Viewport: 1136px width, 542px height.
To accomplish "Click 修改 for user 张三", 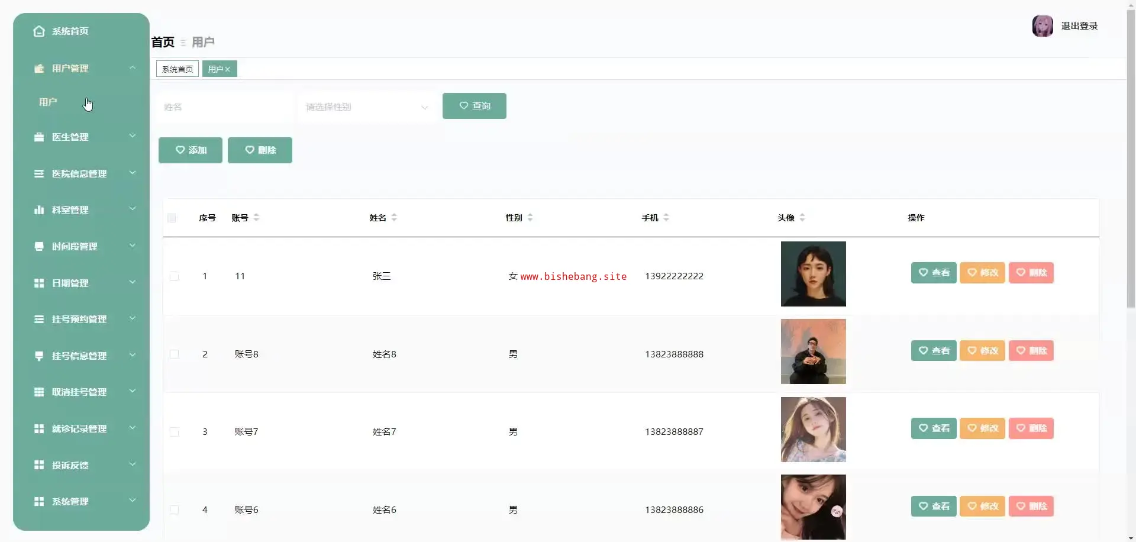I will pyautogui.click(x=982, y=273).
